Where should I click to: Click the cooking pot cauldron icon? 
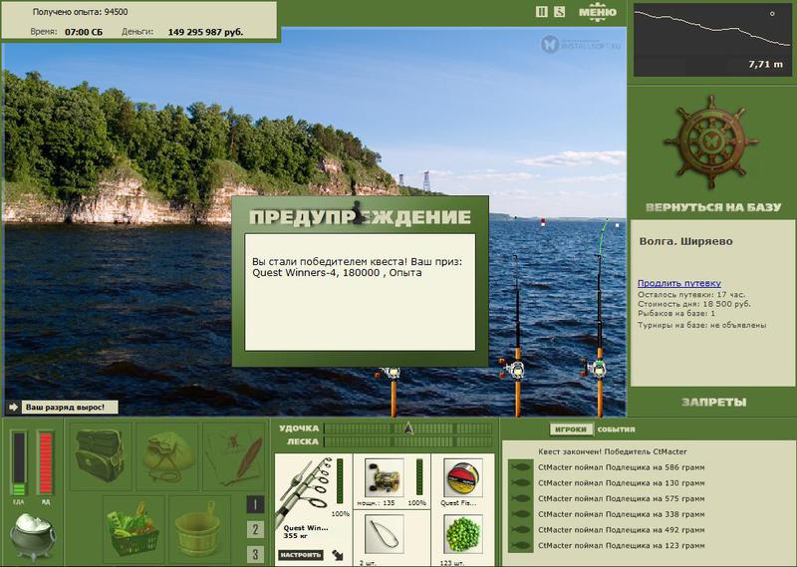point(33,536)
